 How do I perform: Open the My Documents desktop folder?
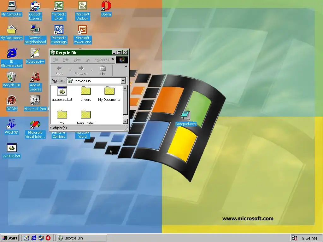(x=12, y=32)
